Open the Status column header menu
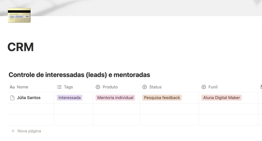Viewport: 262px width, 141px height. pos(156,87)
